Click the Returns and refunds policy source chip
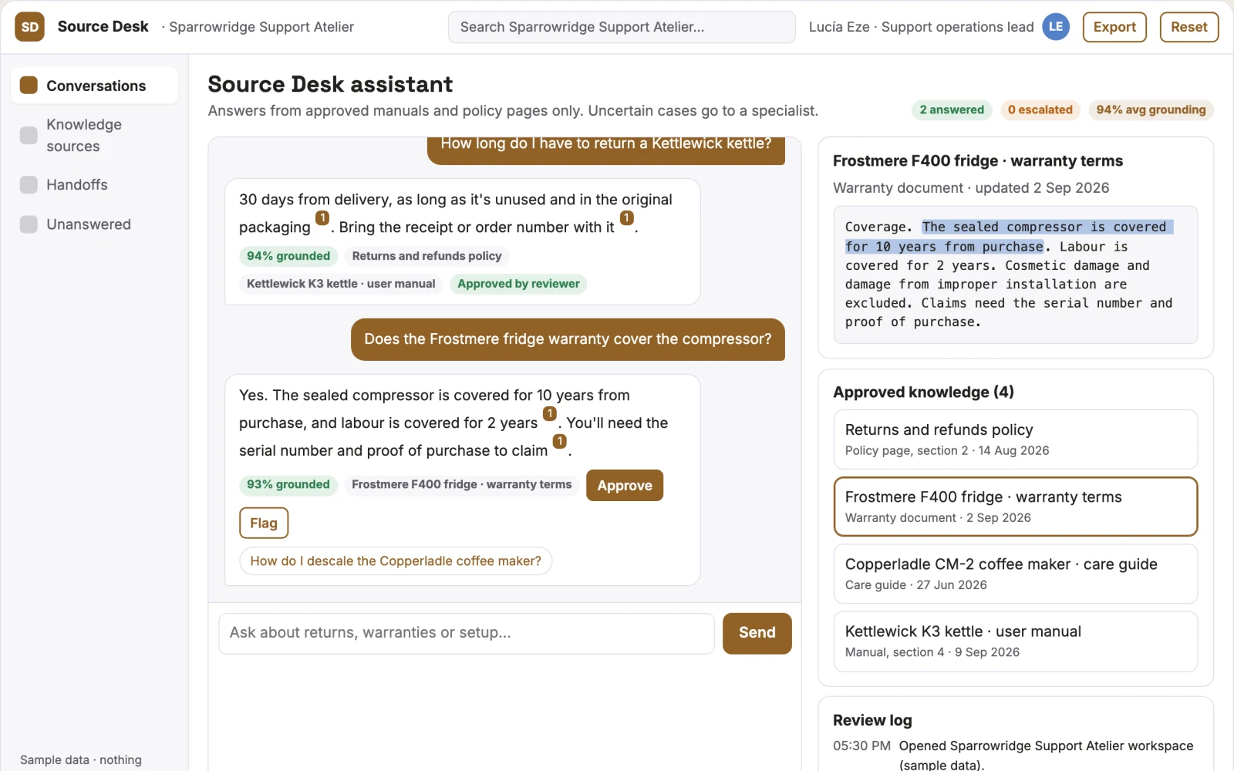Screen dimensions: 1234x771 pyautogui.click(x=427, y=256)
